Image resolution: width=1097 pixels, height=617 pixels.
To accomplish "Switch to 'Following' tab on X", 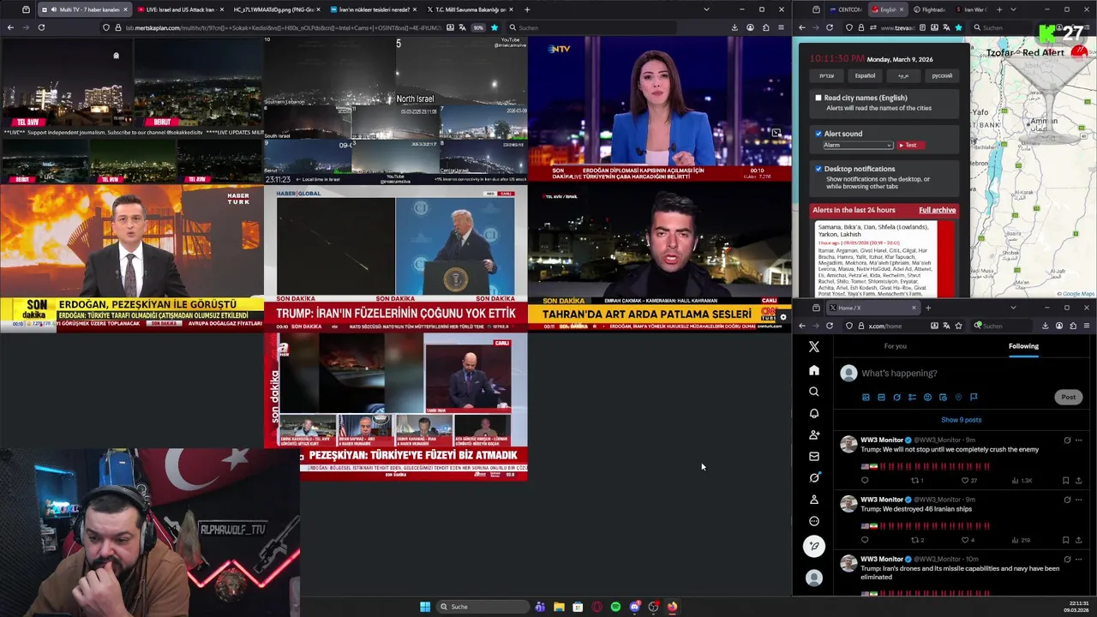I will pos(1023,346).
